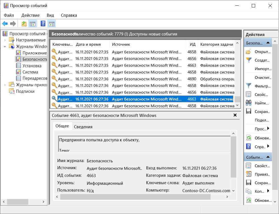Click the Подкл... action

(262, 120)
